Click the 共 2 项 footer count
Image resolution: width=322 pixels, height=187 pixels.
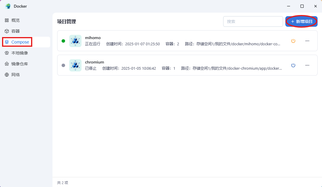coord(63,183)
